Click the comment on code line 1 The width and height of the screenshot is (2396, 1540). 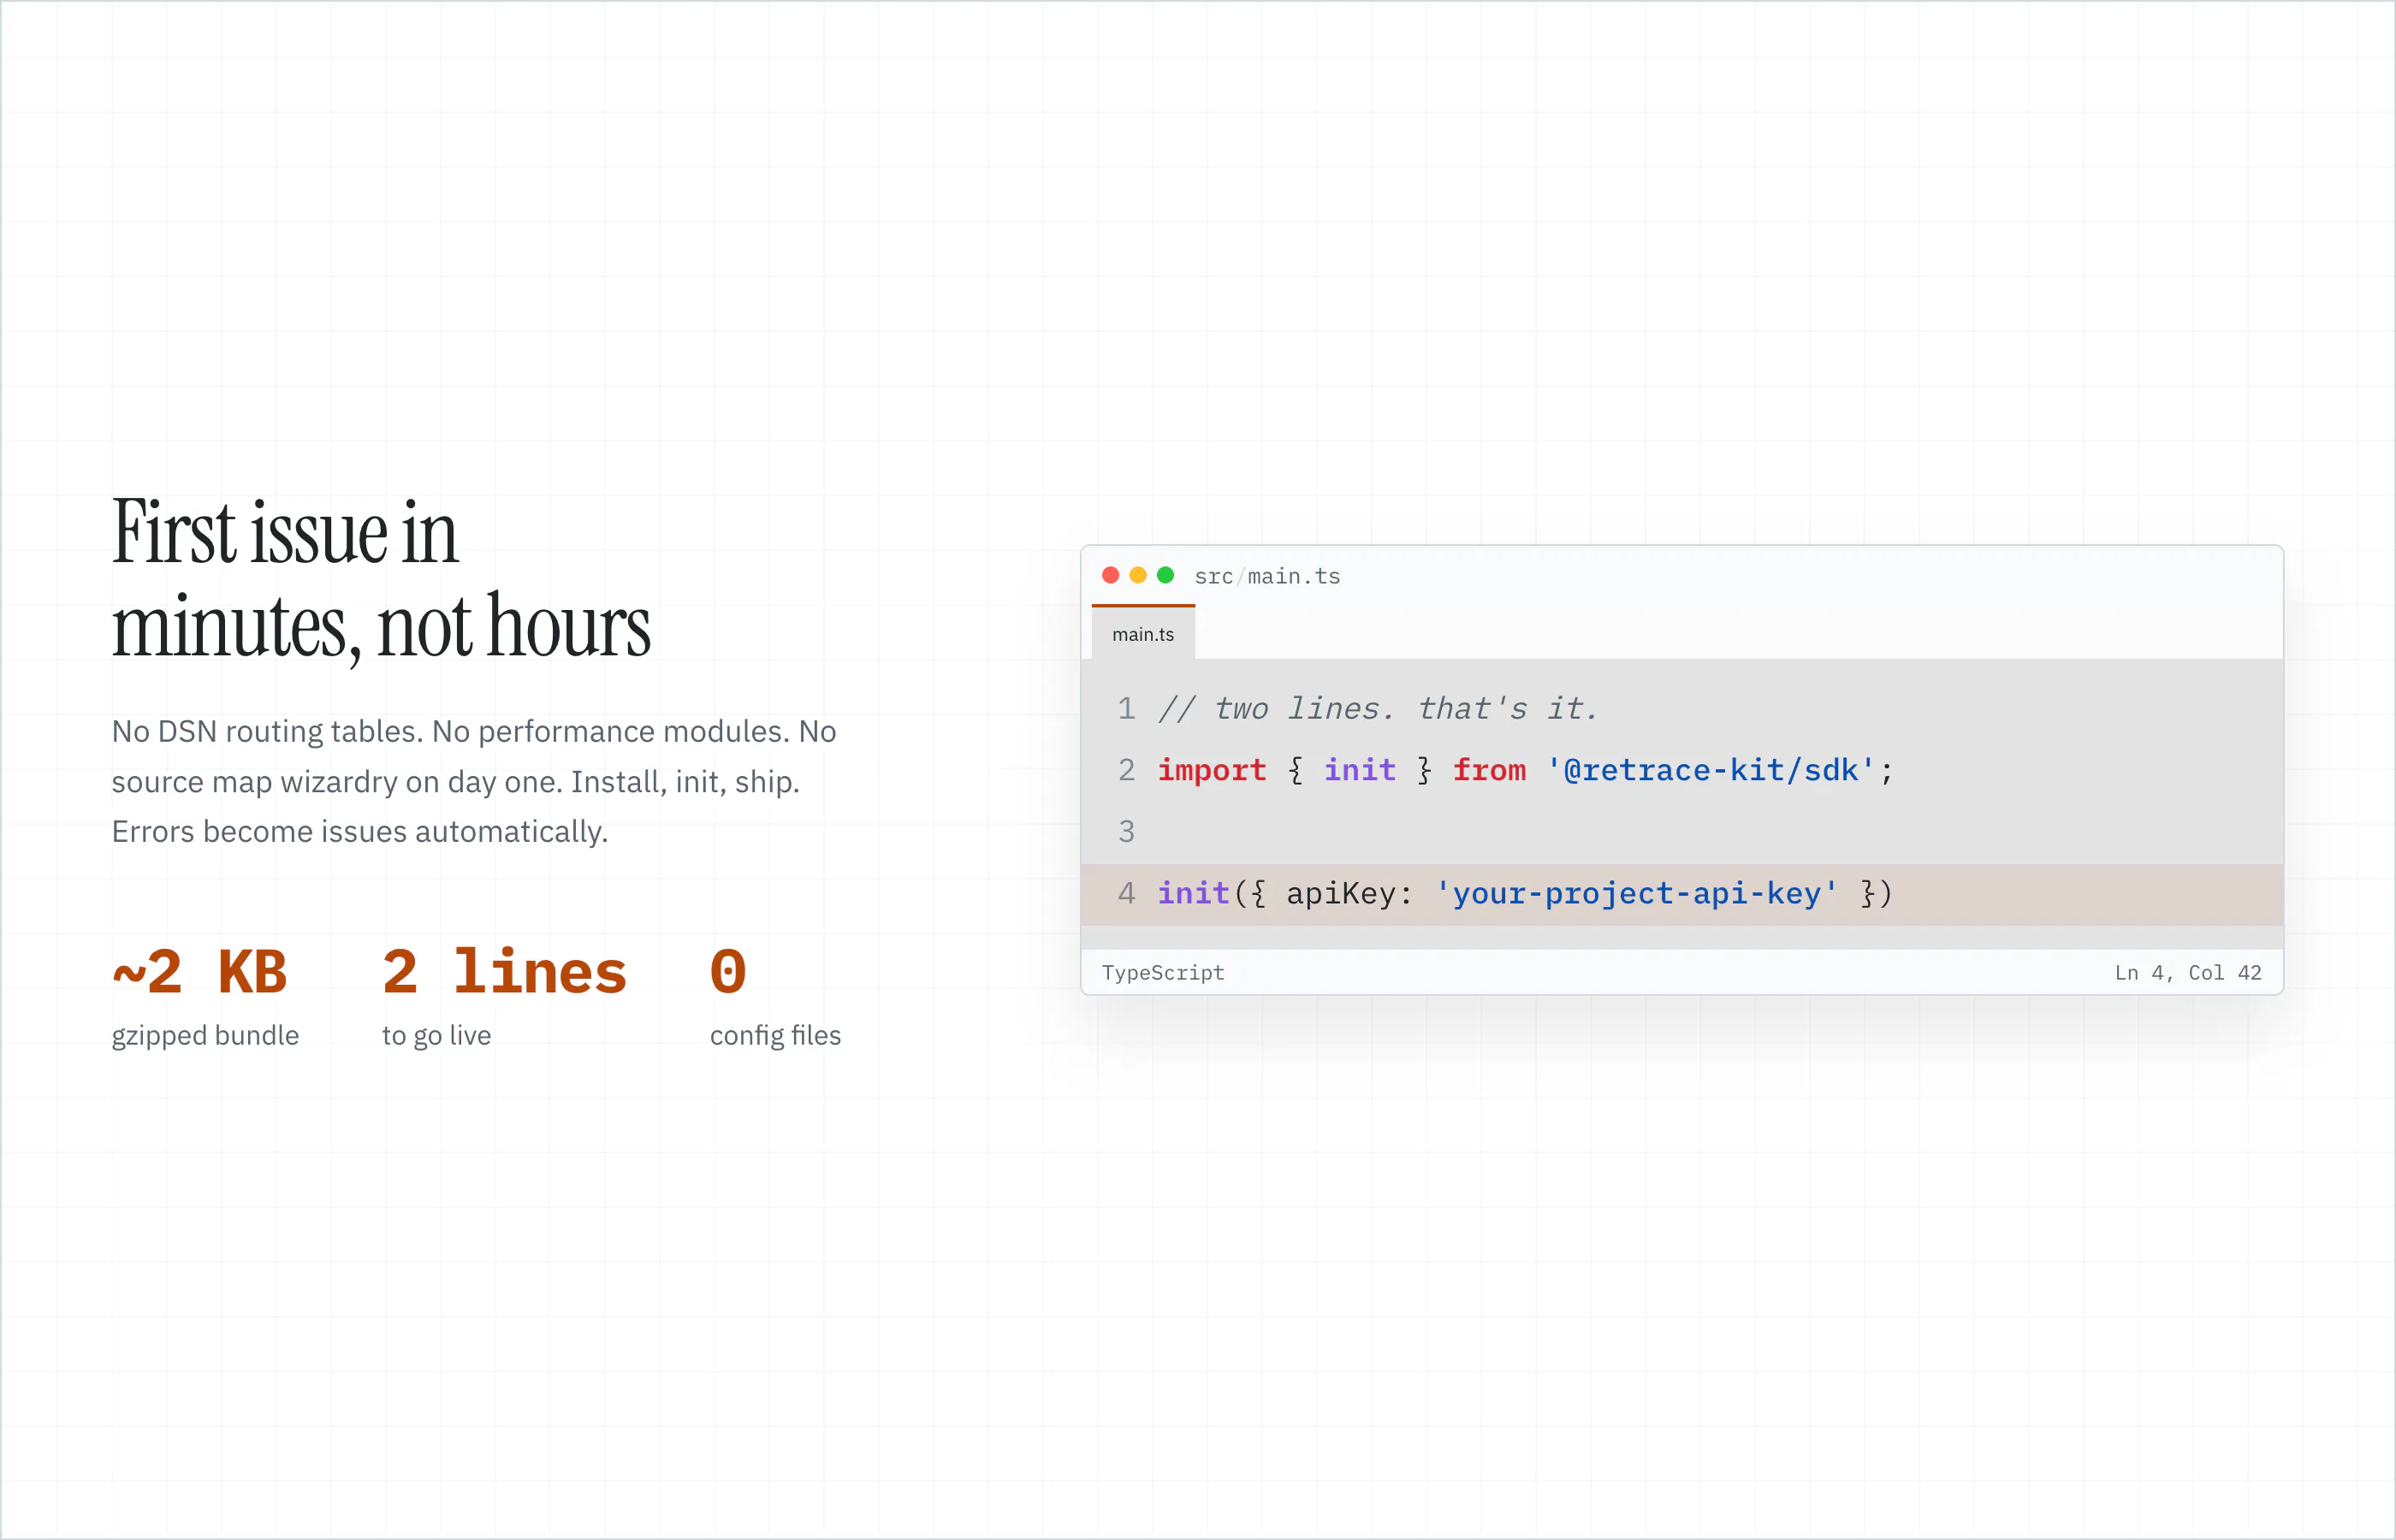pos(1378,709)
